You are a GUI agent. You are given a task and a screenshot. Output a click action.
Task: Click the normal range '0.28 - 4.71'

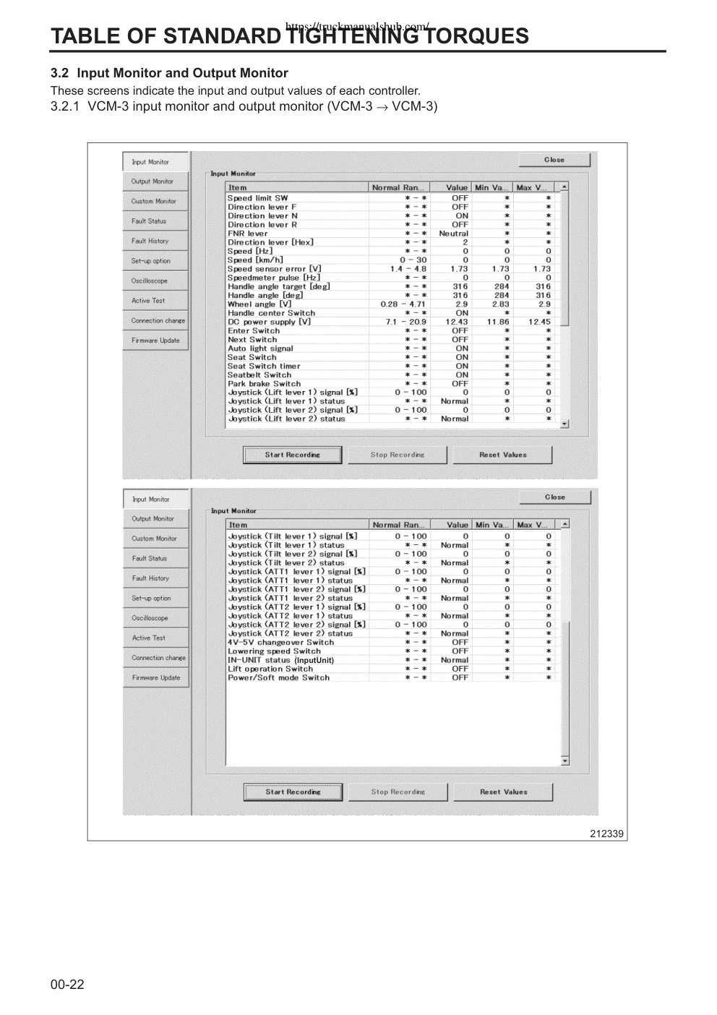click(403, 304)
